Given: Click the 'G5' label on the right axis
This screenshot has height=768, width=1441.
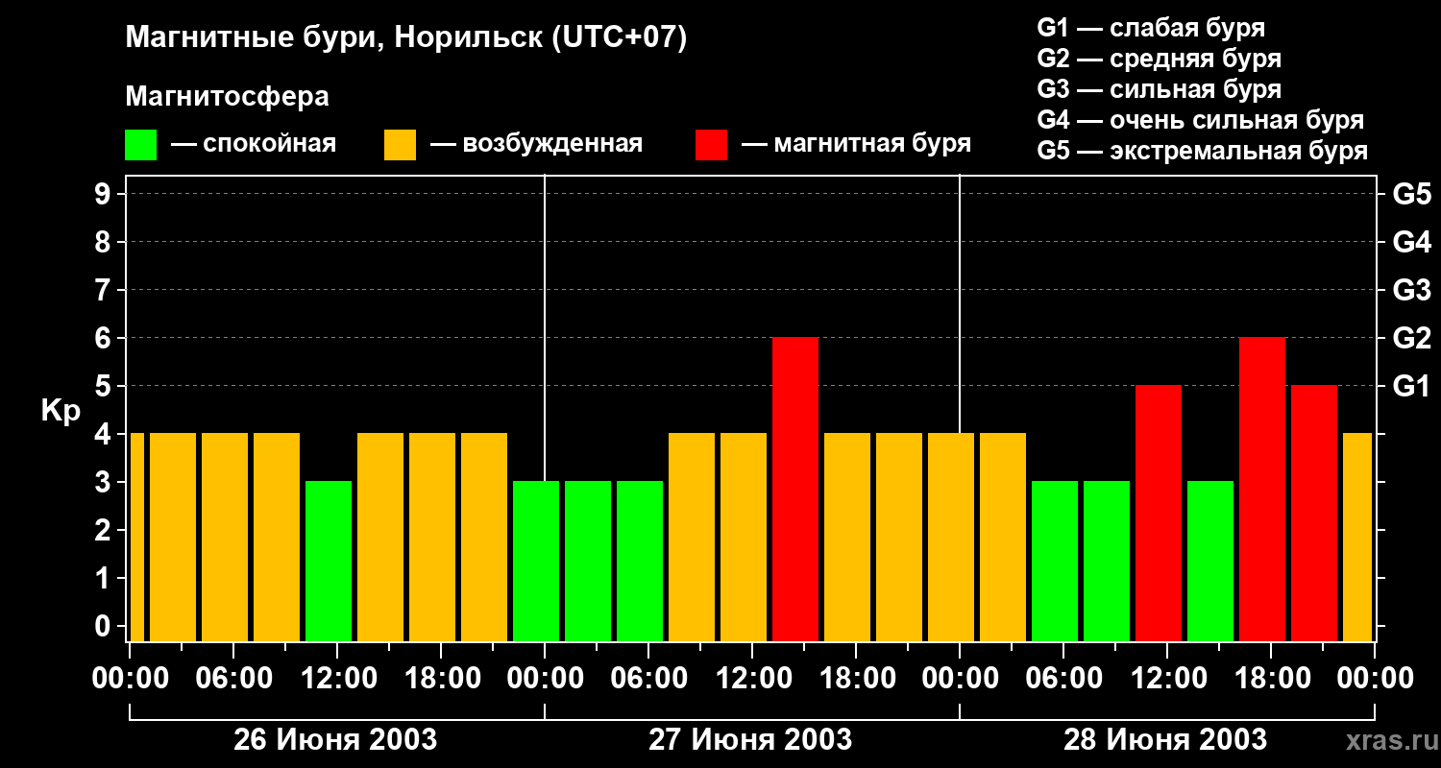Looking at the screenshot, I should (x=1412, y=194).
